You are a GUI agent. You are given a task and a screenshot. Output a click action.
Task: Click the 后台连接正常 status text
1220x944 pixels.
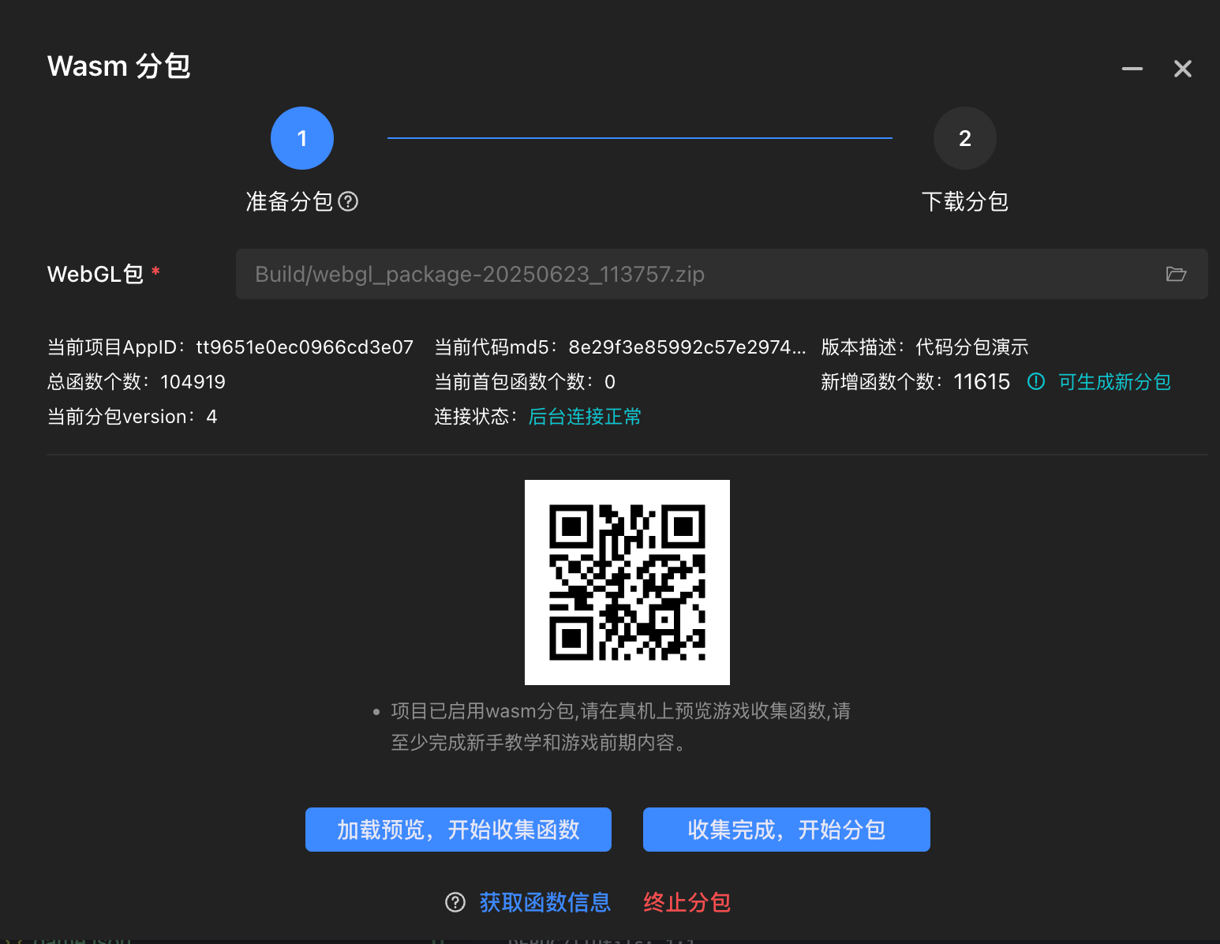click(x=585, y=417)
